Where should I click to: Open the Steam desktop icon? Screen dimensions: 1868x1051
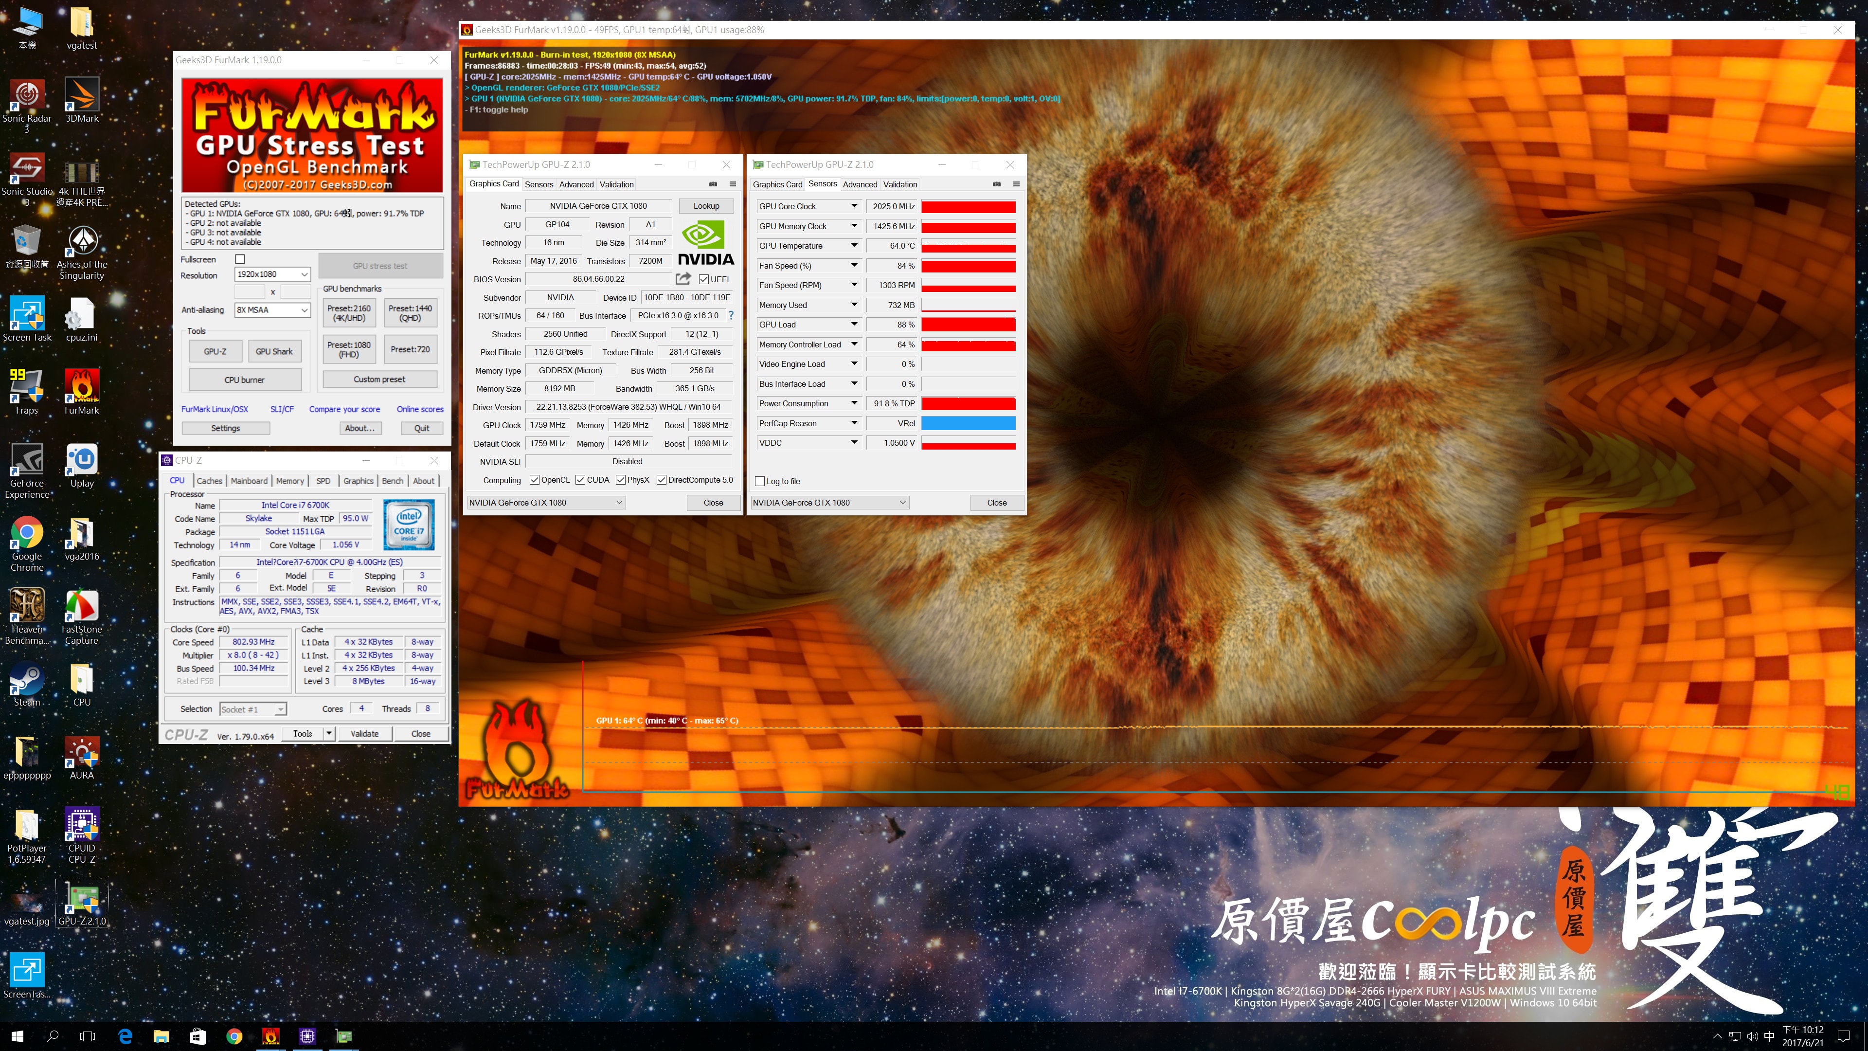tap(27, 684)
